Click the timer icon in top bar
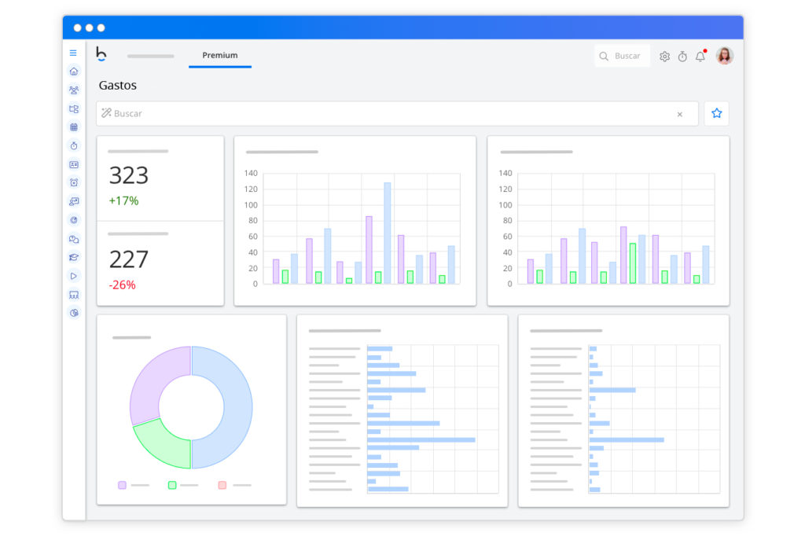Image resolution: width=805 pixels, height=540 pixels. (x=682, y=57)
